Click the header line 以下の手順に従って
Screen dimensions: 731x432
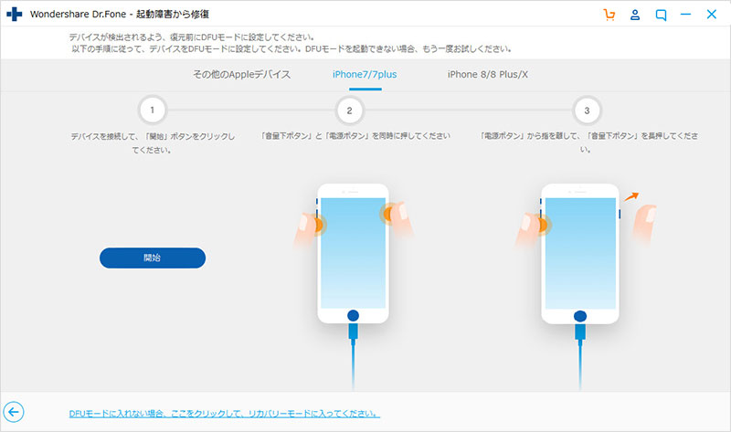291,49
